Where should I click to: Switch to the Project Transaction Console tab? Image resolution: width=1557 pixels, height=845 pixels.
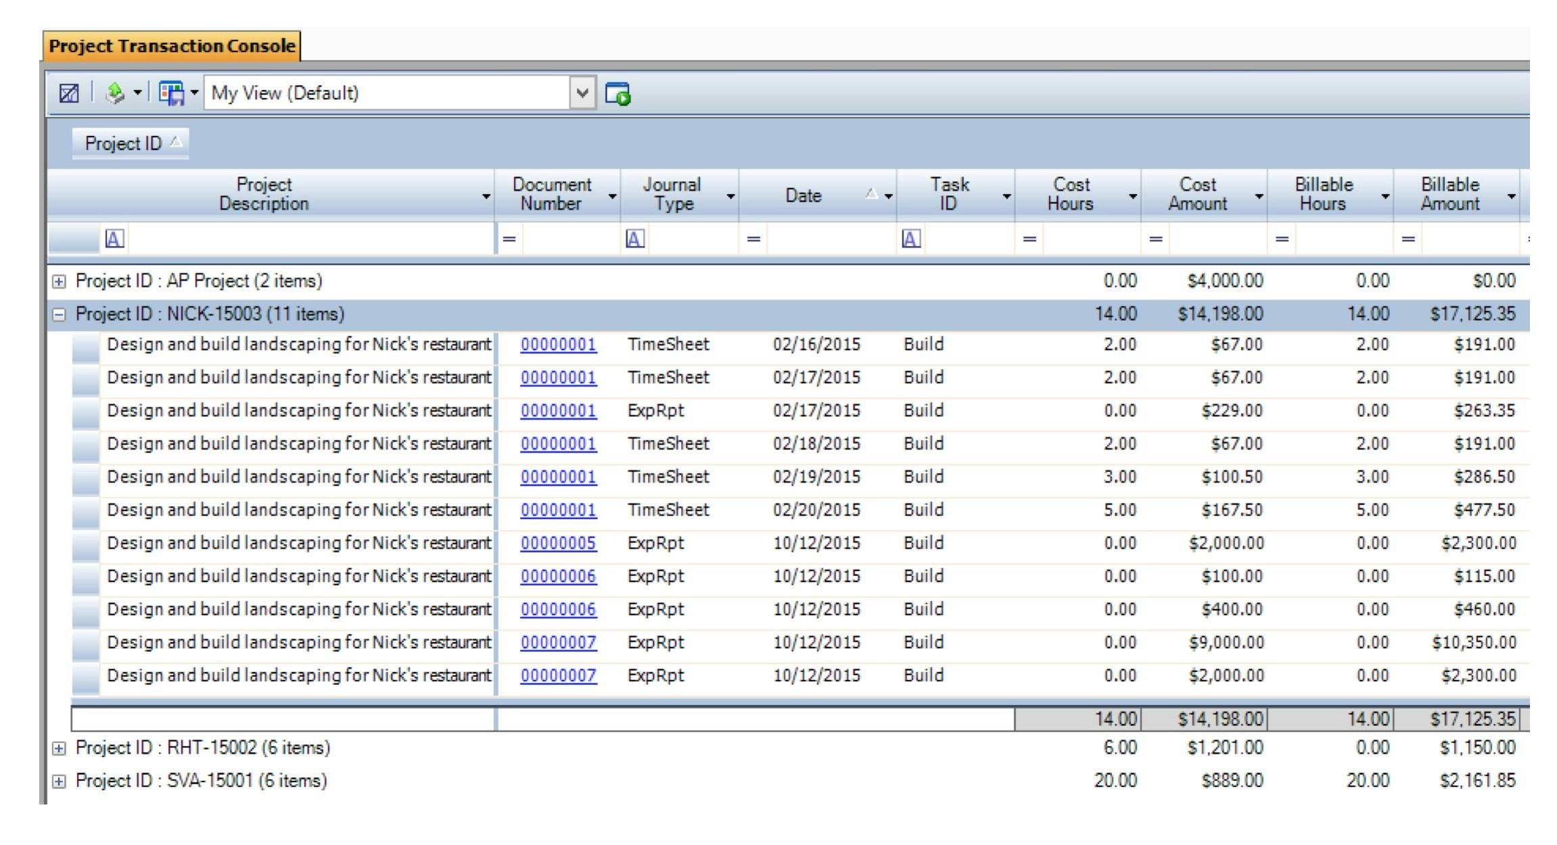(x=171, y=46)
